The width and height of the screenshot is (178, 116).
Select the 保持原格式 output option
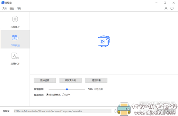[53, 95]
